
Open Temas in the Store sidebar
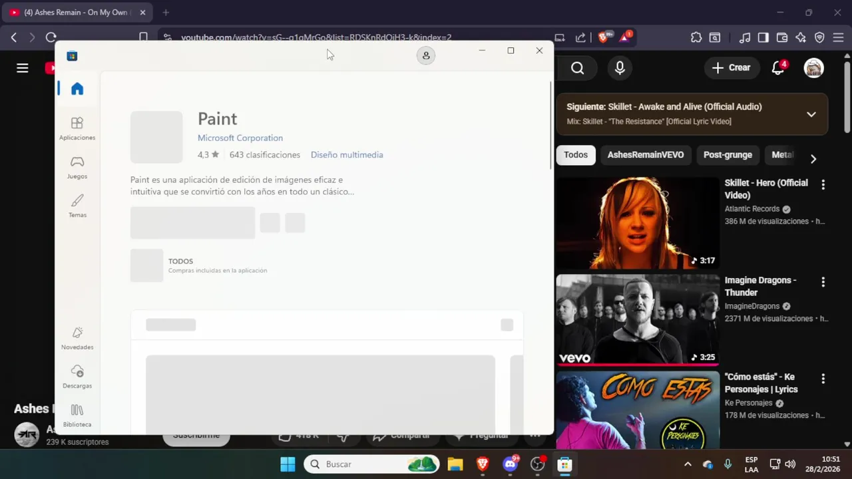click(77, 206)
